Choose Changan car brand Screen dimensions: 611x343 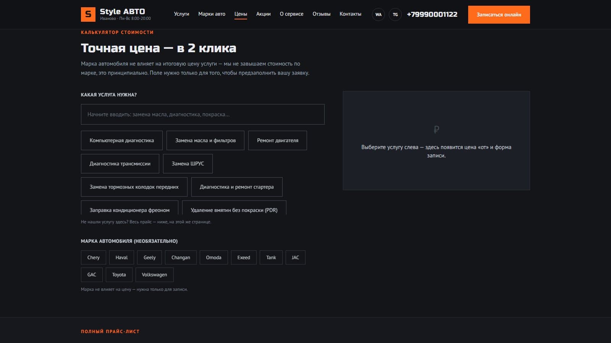[181, 258]
